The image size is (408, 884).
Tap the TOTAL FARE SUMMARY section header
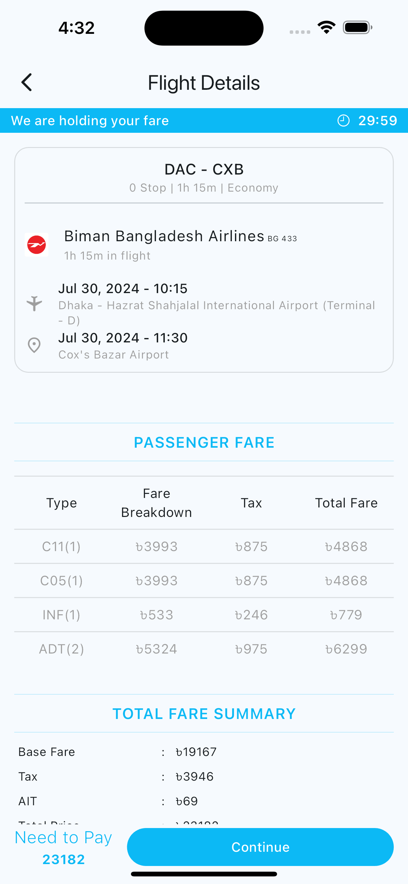click(204, 714)
